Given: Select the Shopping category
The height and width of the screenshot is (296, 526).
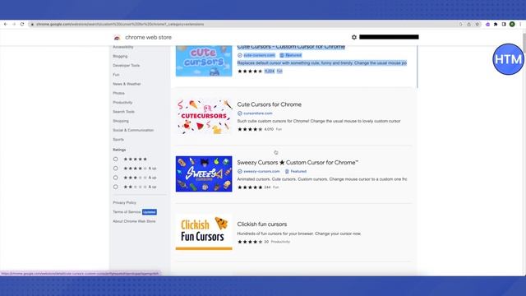Looking at the screenshot, I should point(121,121).
